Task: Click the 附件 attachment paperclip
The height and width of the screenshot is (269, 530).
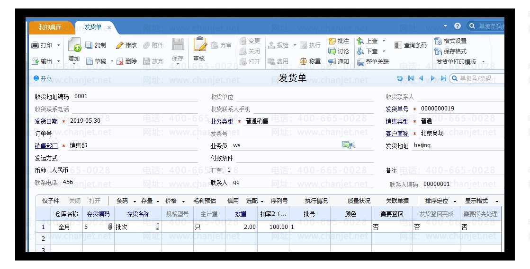Action: 146,45
